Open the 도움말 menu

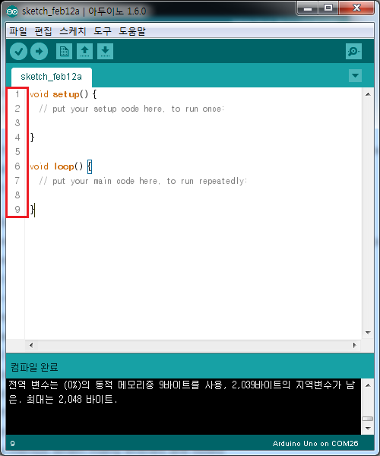(x=132, y=31)
